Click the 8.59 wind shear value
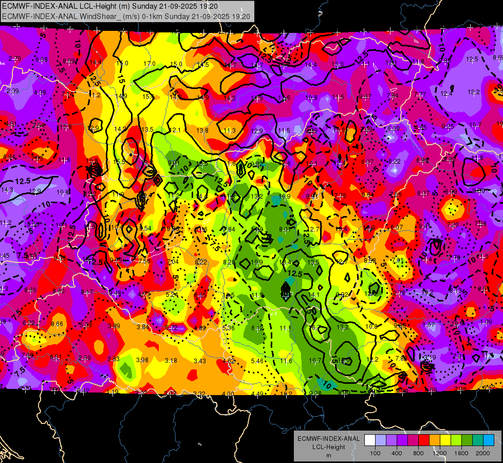The image size is (503, 463). pyautogui.click(x=69, y=61)
